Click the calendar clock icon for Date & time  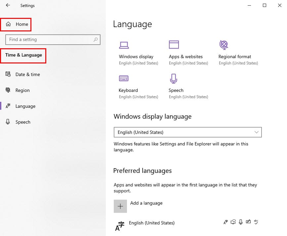coord(8,74)
